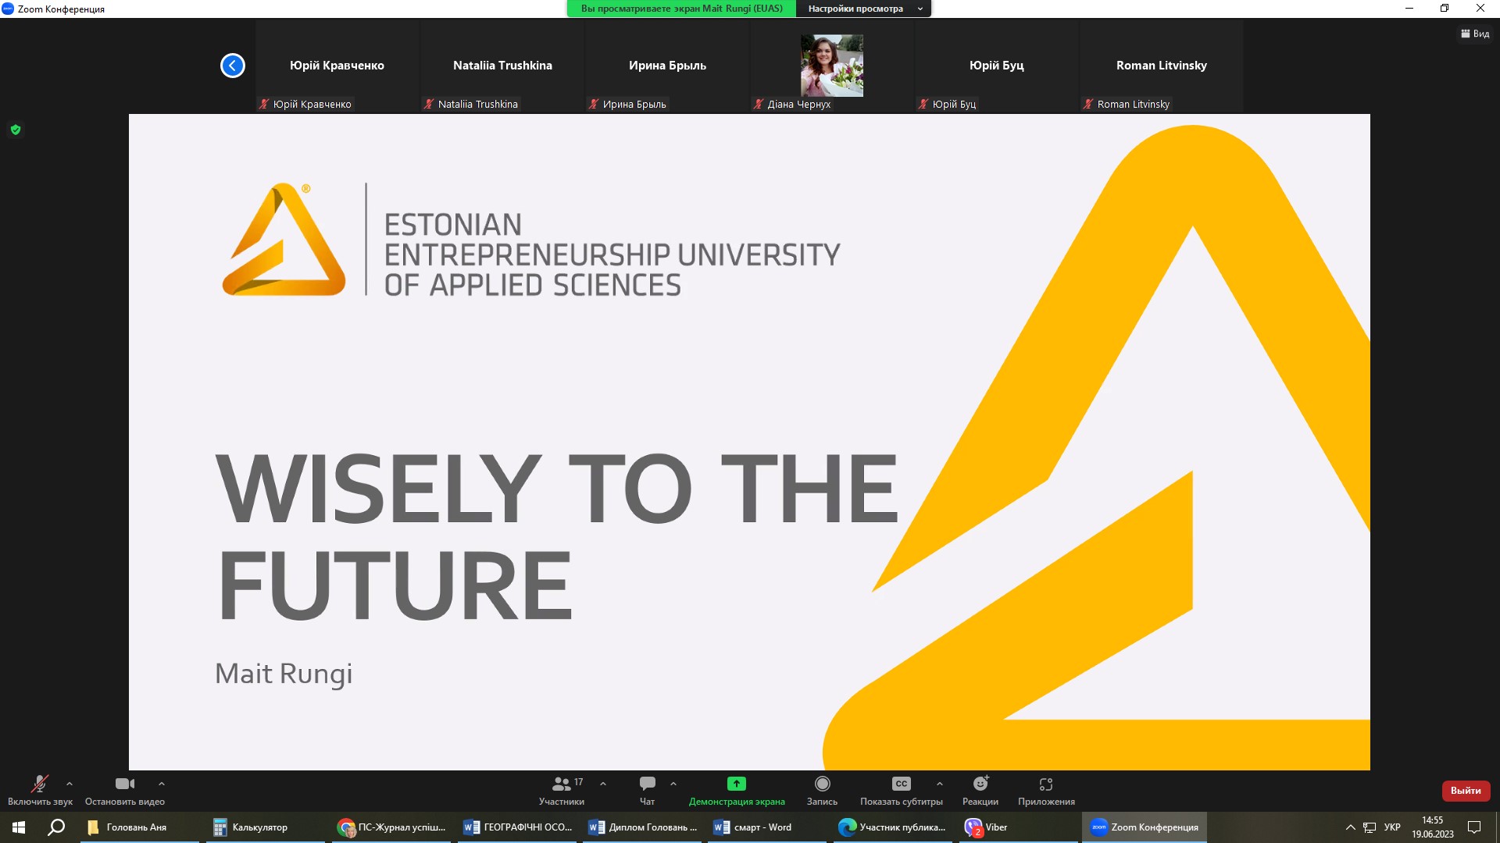Expand chat options arrow
This screenshot has width=1500, height=843.
point(673,784)
